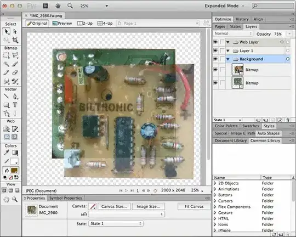Select the Line tool

6,96
